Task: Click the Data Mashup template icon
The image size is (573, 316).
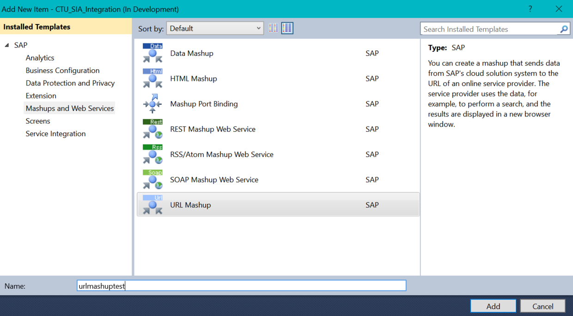Action: pos(152,53)
